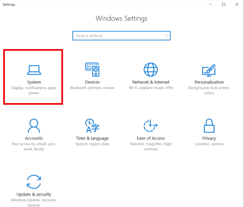Maximize the Settings window
Screen dimensions: 244x207
coord(223,4)
